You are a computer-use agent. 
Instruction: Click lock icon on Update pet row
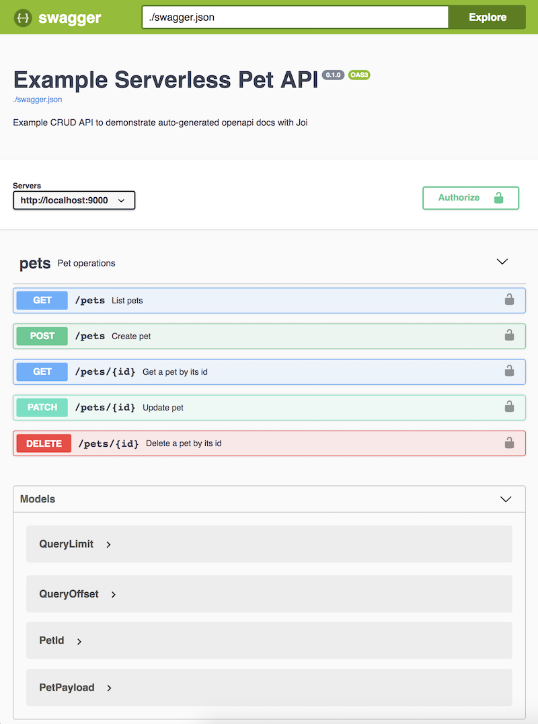coord(509,406)
